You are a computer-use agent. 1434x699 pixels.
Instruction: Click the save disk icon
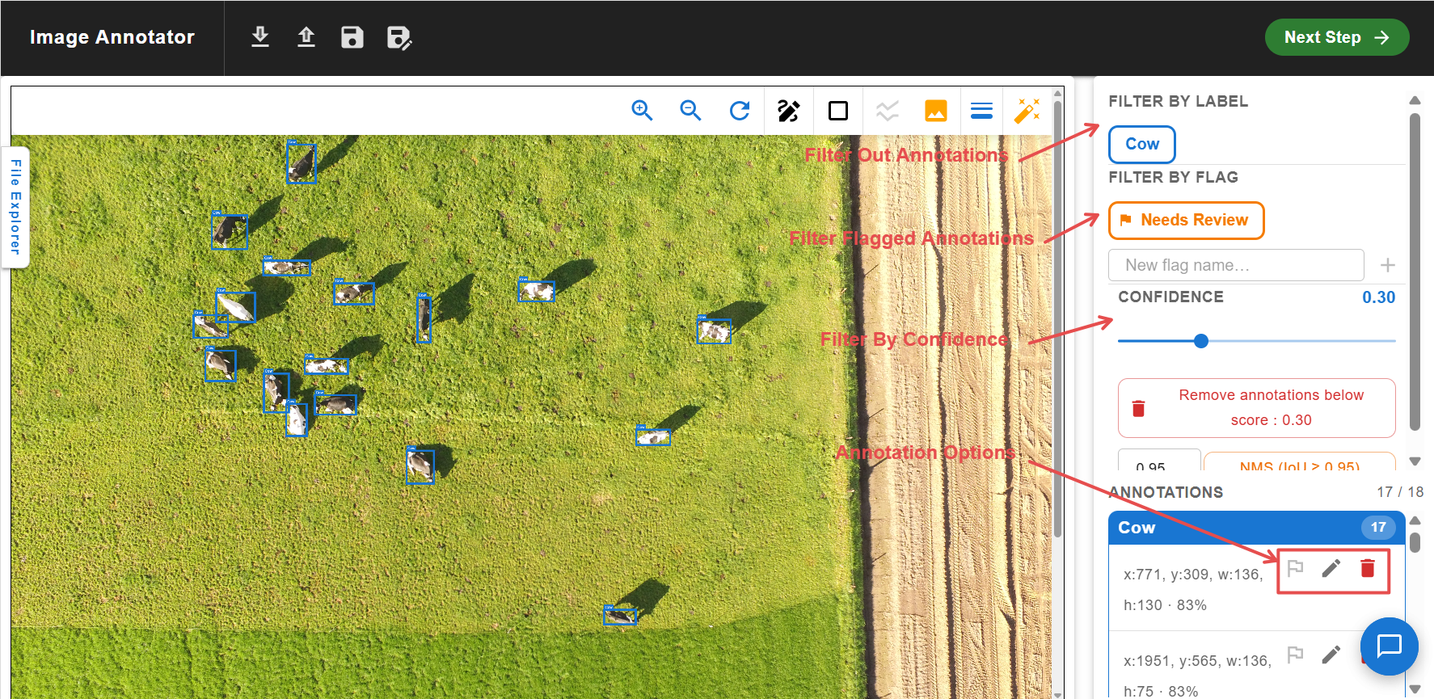(352, 37)
